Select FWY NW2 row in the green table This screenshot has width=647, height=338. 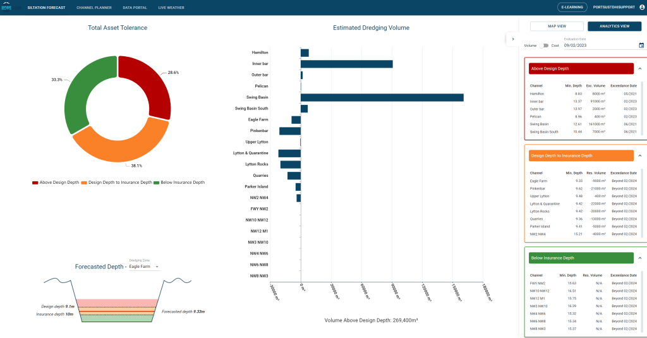[583, 283]
